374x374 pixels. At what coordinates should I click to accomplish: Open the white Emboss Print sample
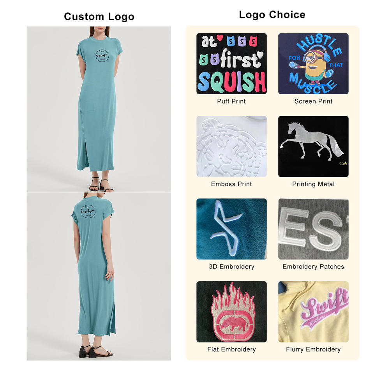(x=231, y=146)
